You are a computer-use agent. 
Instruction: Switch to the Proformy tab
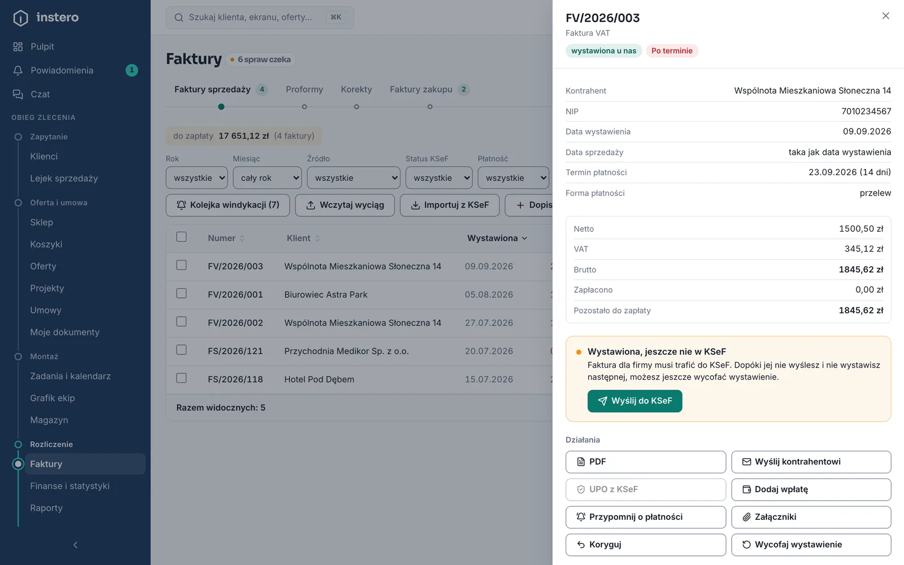(305, 89)
